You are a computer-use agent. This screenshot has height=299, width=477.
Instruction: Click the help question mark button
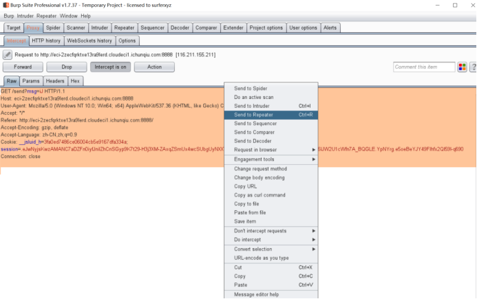[x=473, y=67]
